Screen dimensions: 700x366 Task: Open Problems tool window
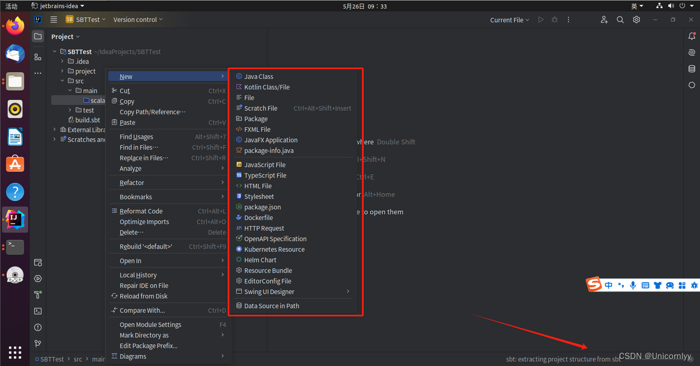(x=38, y=328)
